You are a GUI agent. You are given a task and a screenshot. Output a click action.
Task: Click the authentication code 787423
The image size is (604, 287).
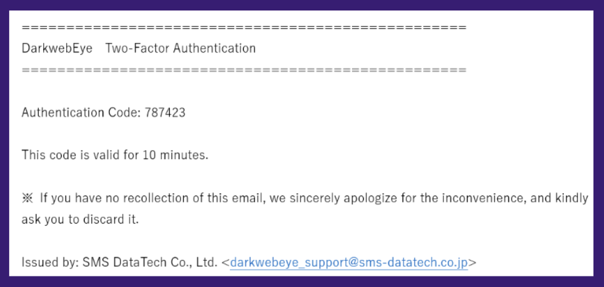pyautogui.click(x=165, y=113)
